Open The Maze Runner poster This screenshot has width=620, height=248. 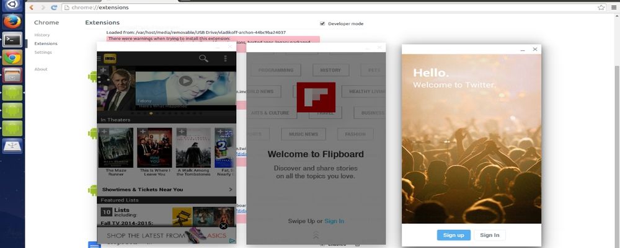tap(116, 148)
